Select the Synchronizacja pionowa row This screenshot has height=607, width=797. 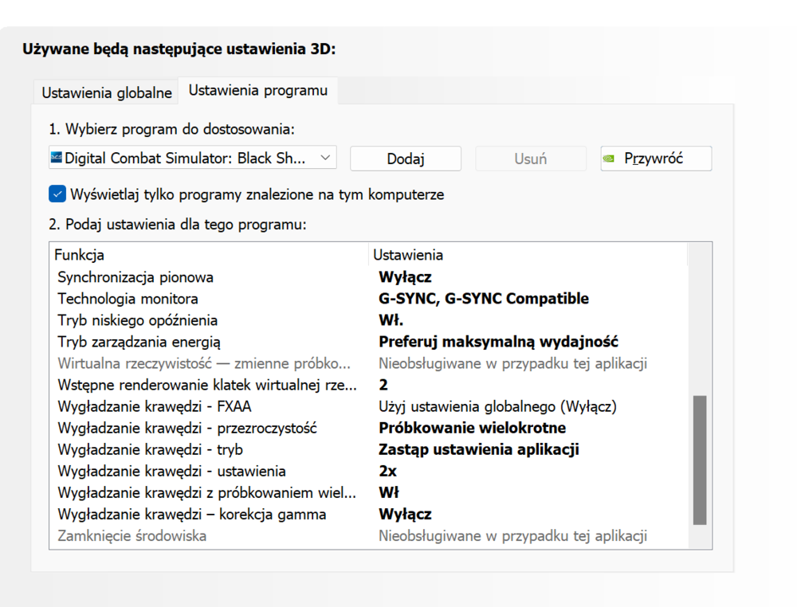point(368,277)
